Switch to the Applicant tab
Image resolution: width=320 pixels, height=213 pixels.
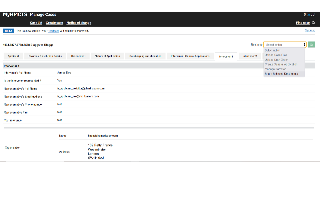tap(13, 56)
